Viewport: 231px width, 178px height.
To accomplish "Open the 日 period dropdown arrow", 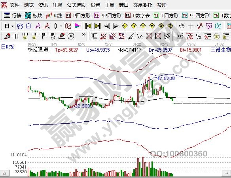I will tap(13, 26).
